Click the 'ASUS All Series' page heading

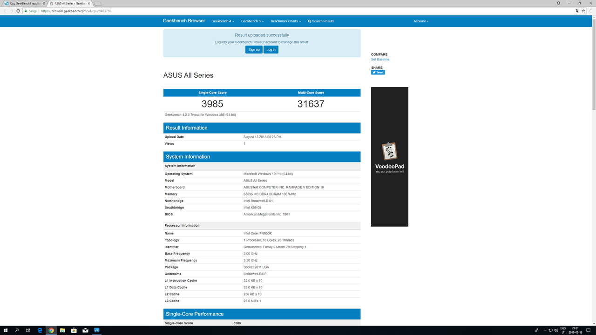tap(188, 75)
